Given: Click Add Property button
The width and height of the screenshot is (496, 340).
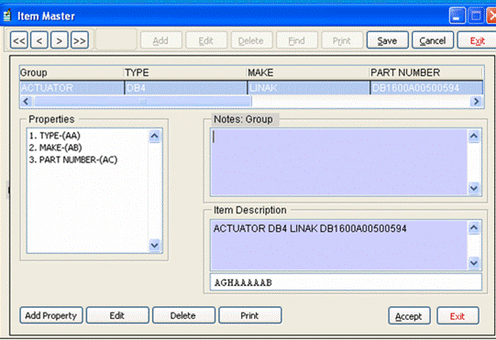Looking at the screenshot, I should (x=51, y=315).
